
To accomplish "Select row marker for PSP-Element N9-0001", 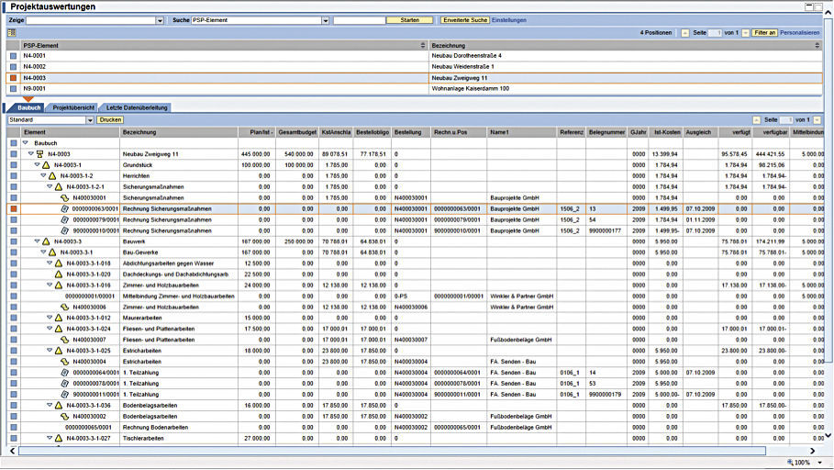I will (x=13, y=89).
